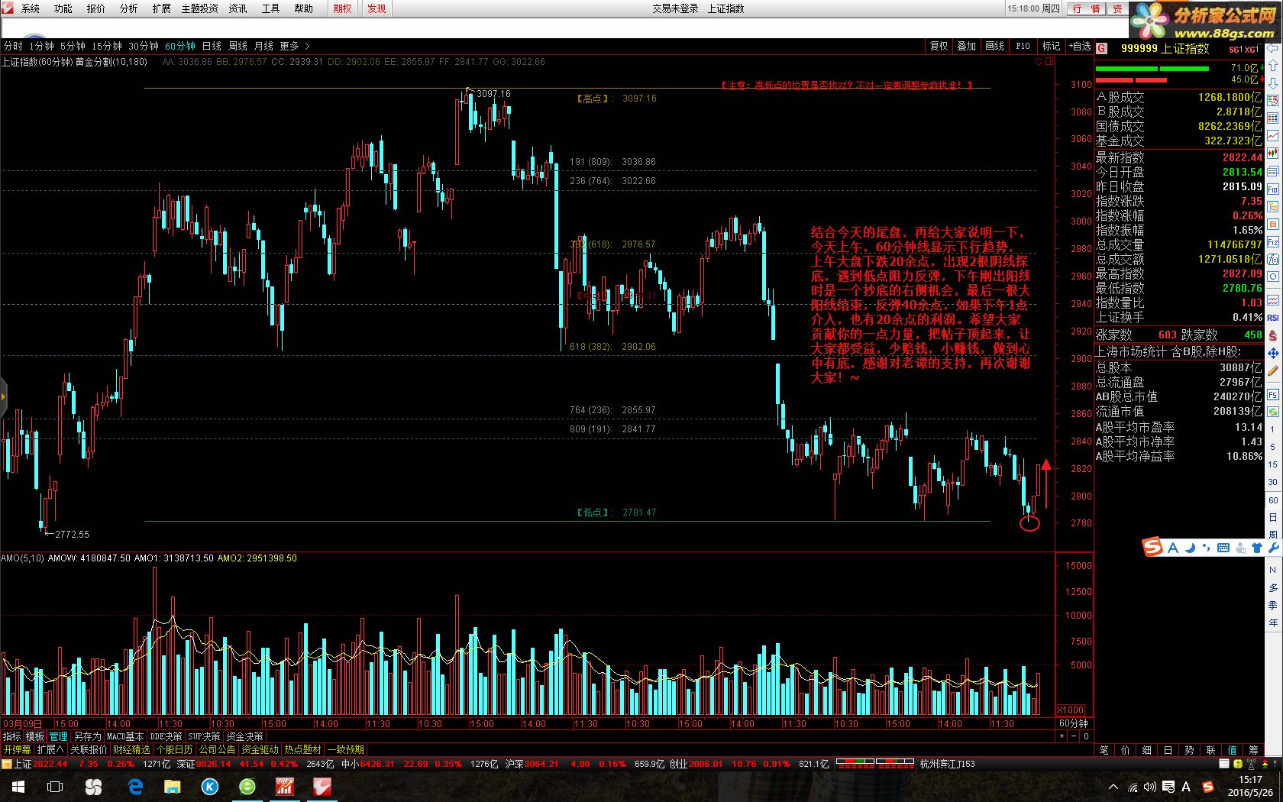Open the 系统 menu
Image resolution: width=1283 pixels, height=802 pixels.
click(x=31, y=8)
